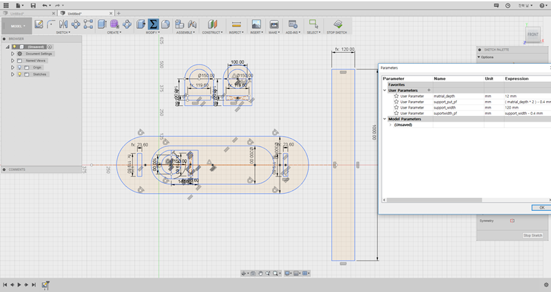Click the Stop Sketch toolbar icon
Viewport: 551px width, 292px height.
(338, 24)
